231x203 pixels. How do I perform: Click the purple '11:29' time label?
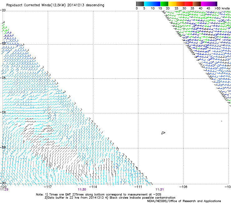coord(4,190)
